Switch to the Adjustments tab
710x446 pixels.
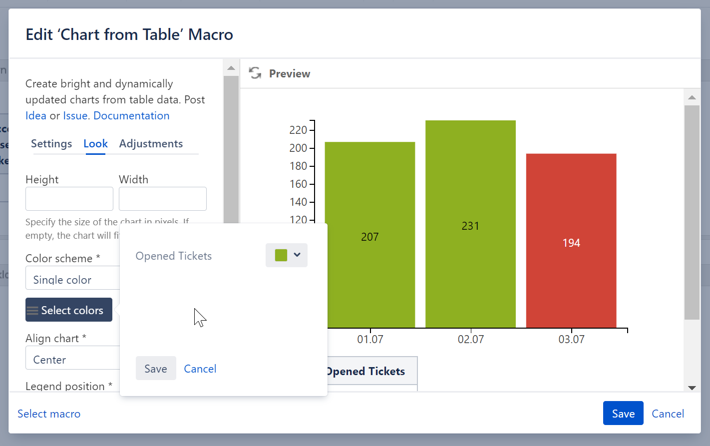[x=151, y=144]
